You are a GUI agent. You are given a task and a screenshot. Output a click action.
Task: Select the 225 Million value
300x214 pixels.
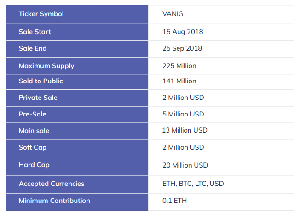point(179,66)
